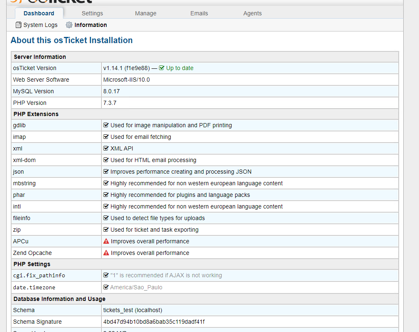Viewport: 419px width, 332px height.
Task: Click the 'Schema Signature' label cell
Action: click(x=56, y=322)
